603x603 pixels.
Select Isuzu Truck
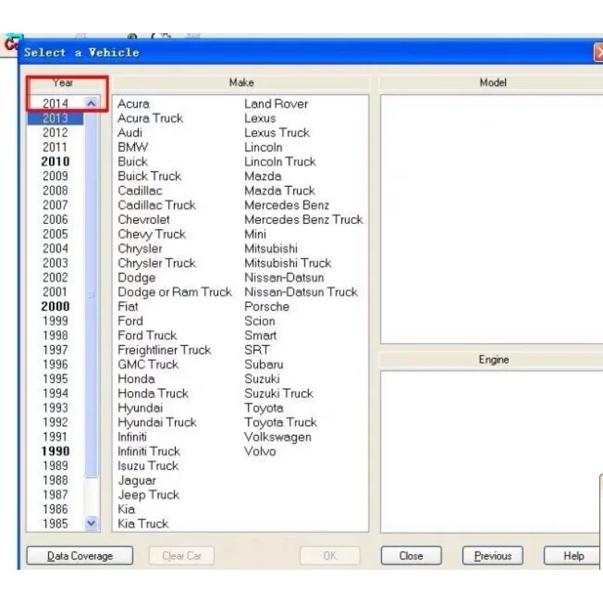point(148,466)
